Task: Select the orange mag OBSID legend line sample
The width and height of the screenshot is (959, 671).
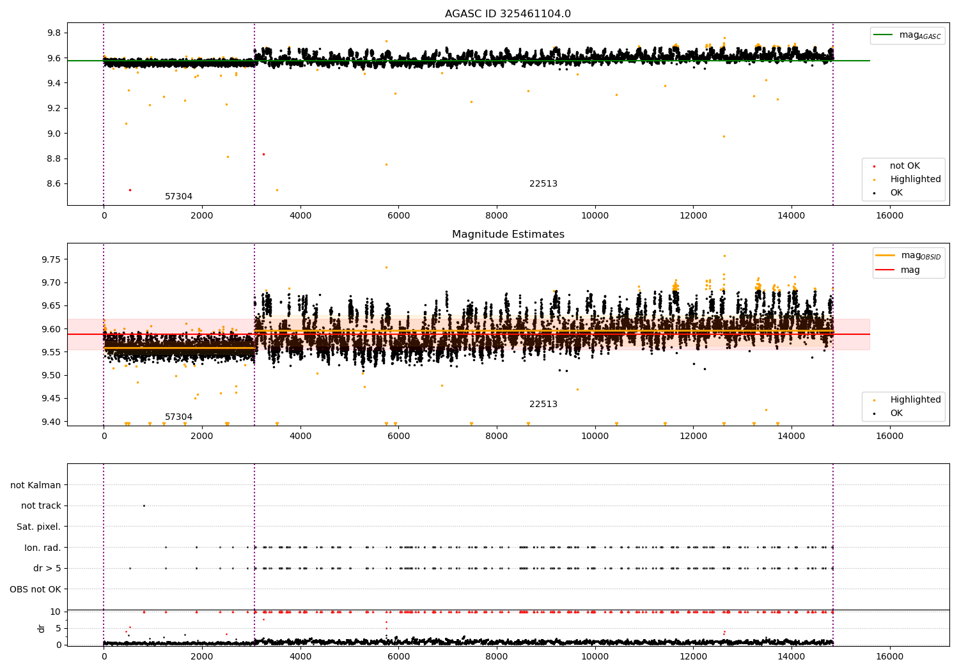Action: pyautogui.click(x=885, y=256)
